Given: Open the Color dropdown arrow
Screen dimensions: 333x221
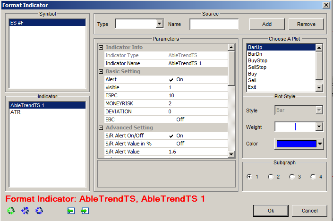Looking at the screenshot, I should pyautogui.click(x=320, y=144).
